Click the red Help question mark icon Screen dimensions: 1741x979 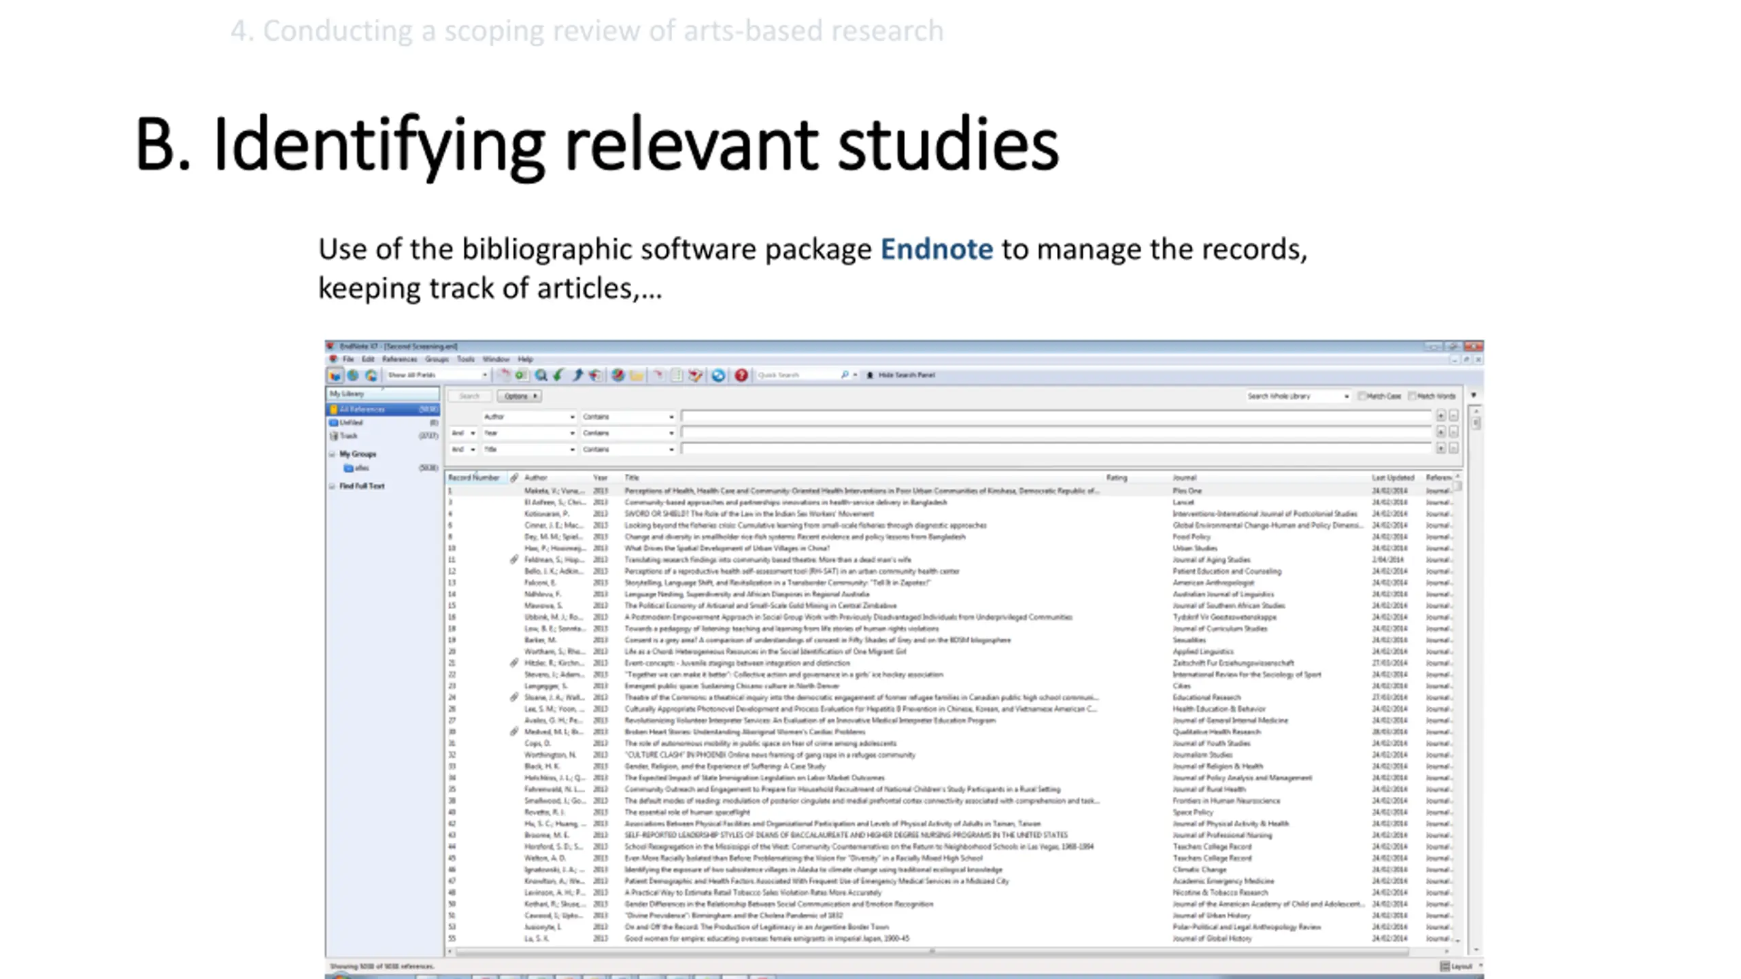[741, 375]
